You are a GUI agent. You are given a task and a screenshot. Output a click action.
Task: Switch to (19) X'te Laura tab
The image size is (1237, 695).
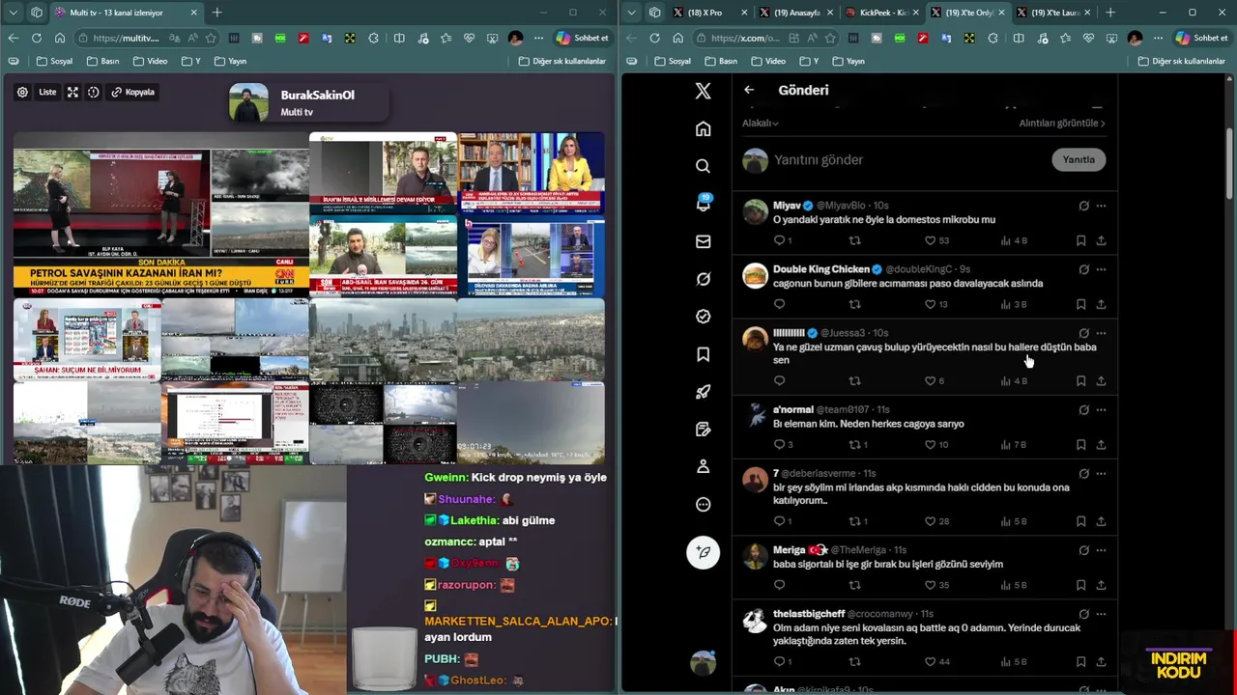tap(1054, 13)
